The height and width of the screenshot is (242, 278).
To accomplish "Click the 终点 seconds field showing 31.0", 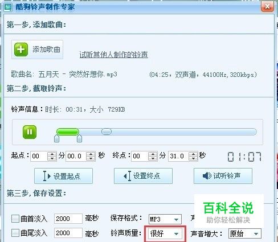I will 178,156.
